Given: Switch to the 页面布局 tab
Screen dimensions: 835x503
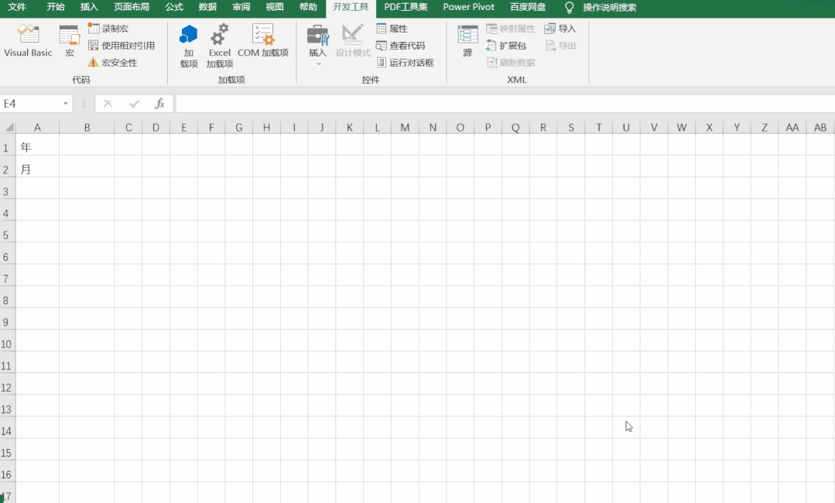Looking at the screenshot, I should 132,7.
